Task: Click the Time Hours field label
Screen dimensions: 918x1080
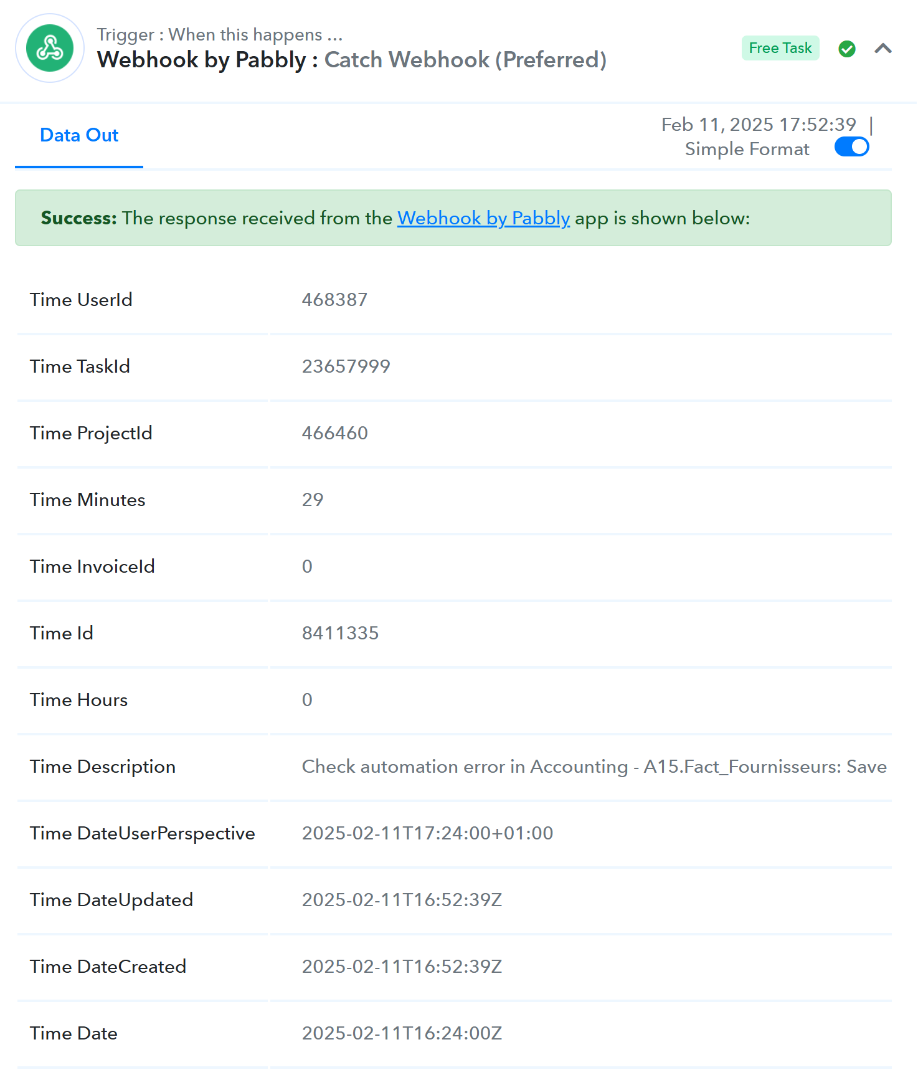Action: coord(78,700)
